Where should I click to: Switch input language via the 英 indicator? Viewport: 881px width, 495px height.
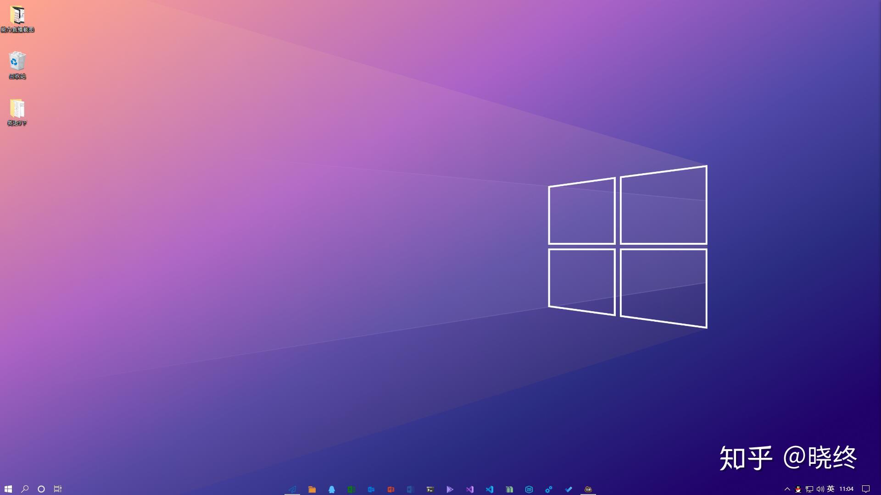(831, 489)
